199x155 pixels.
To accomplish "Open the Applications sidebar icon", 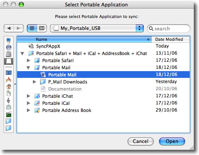I will click(x=9, y=80).
